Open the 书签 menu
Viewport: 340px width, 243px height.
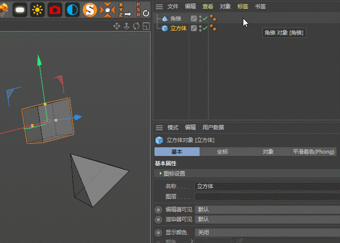coord(260,6)
